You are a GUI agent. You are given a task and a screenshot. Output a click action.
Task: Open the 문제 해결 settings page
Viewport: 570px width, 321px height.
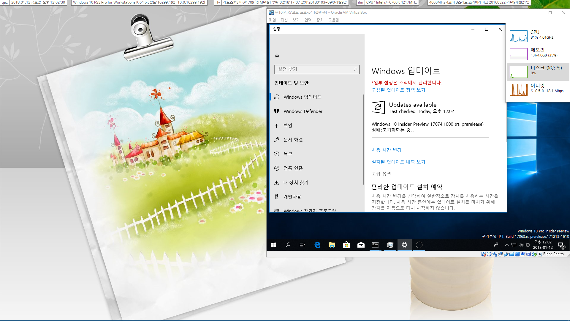tap(316, 140)
